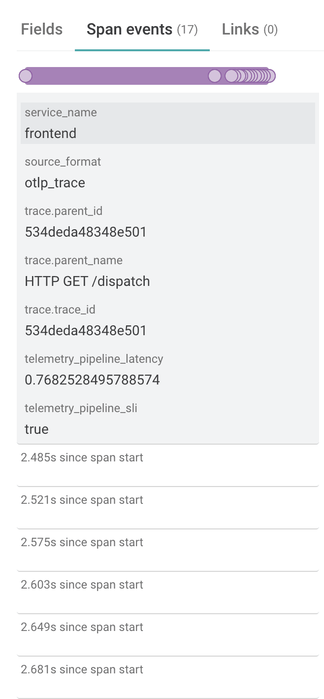Click the last event marker on timeline
Image resolution: width=324 pixels, height=699 pixels.
(x=269, y=76)
